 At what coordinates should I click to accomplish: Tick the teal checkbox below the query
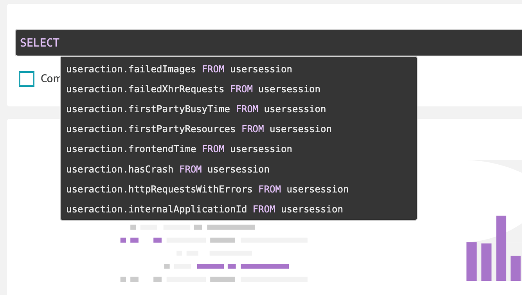pyautogui.click(x=27, y=79)
